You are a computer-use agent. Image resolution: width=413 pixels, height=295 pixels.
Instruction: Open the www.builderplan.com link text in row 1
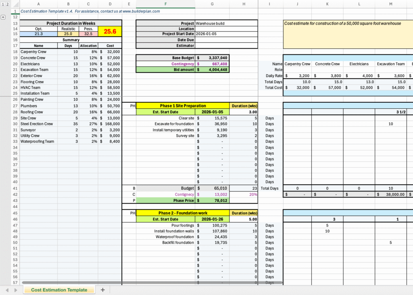141,11
